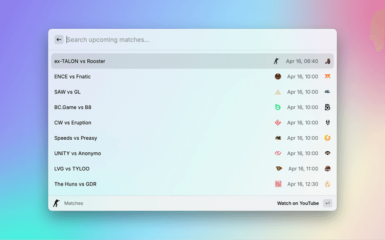
Task: Select the ex-TALON vs Rooster match
Action: pyautogui.click(x=79, y=61)
